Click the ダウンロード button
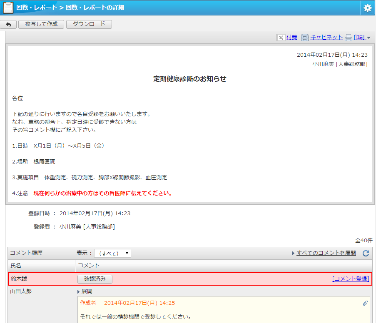Viewport: 376px width, 324px height. pyautogui.click(x=89, y=24)
